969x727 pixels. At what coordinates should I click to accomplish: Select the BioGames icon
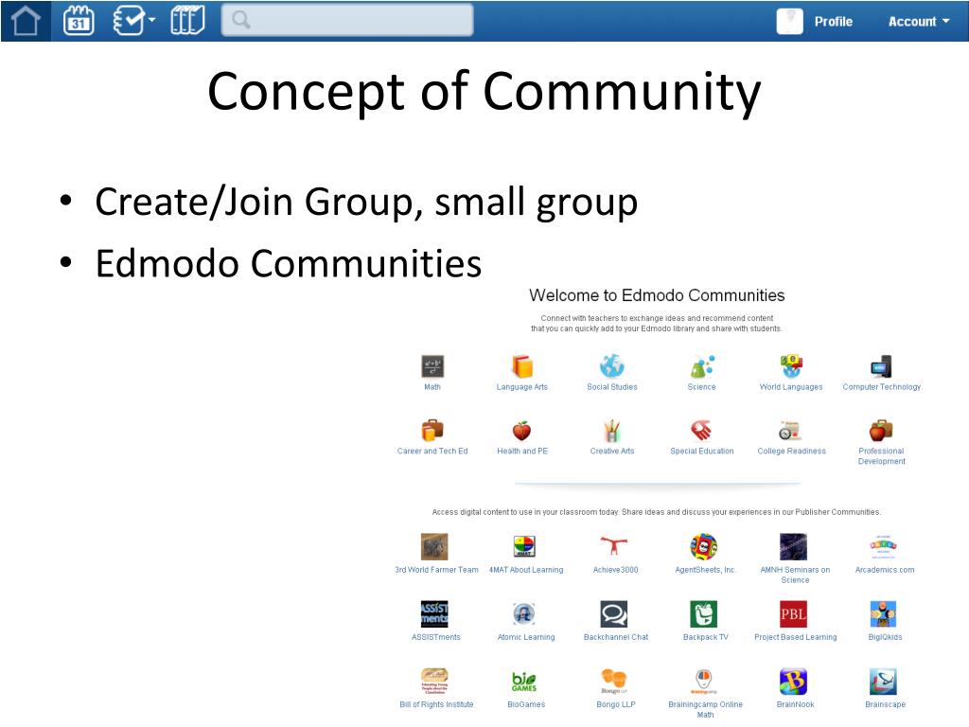524,682
